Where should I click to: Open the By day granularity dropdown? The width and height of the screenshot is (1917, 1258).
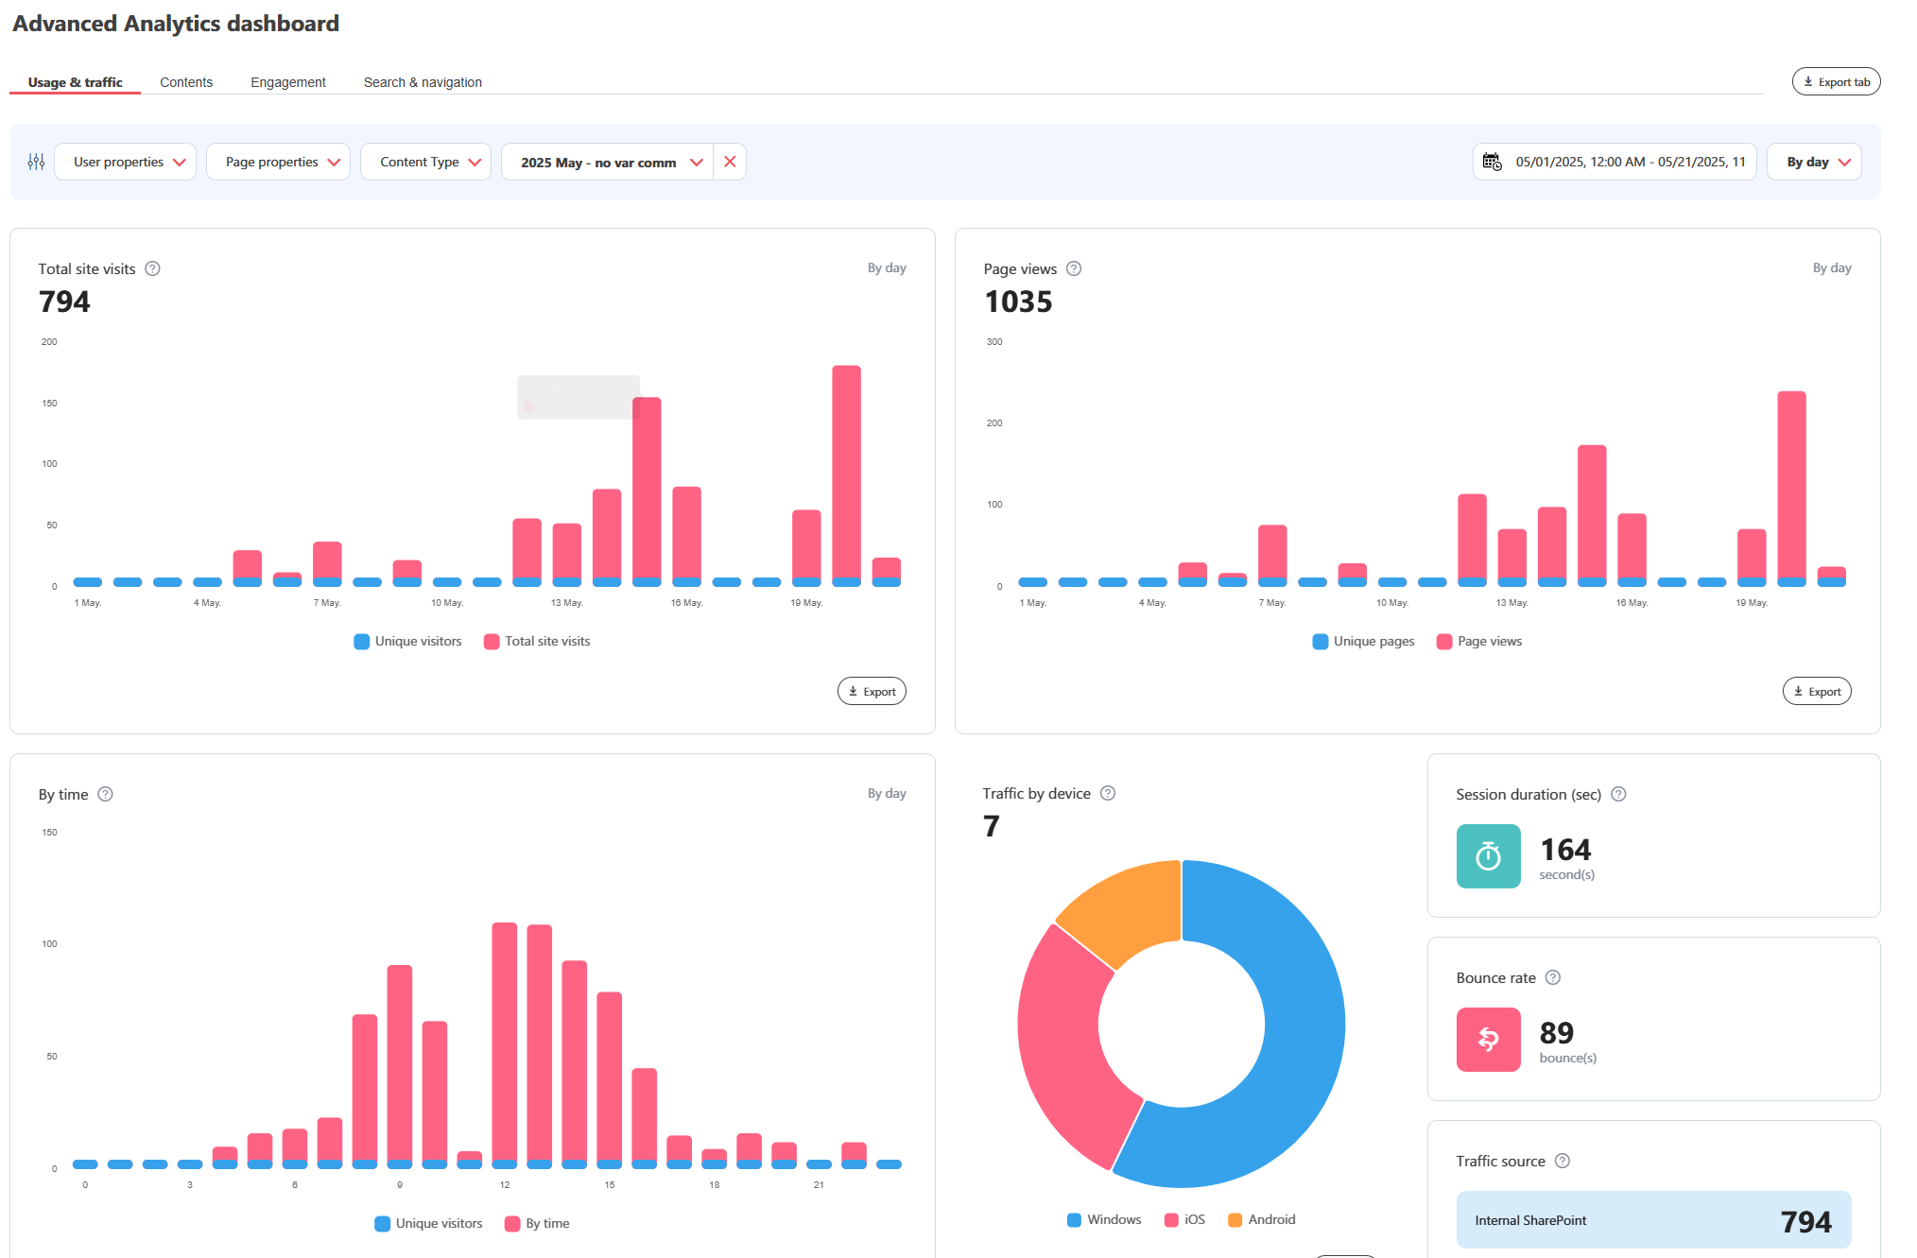pyautogui.click(x=1813, y=162)
